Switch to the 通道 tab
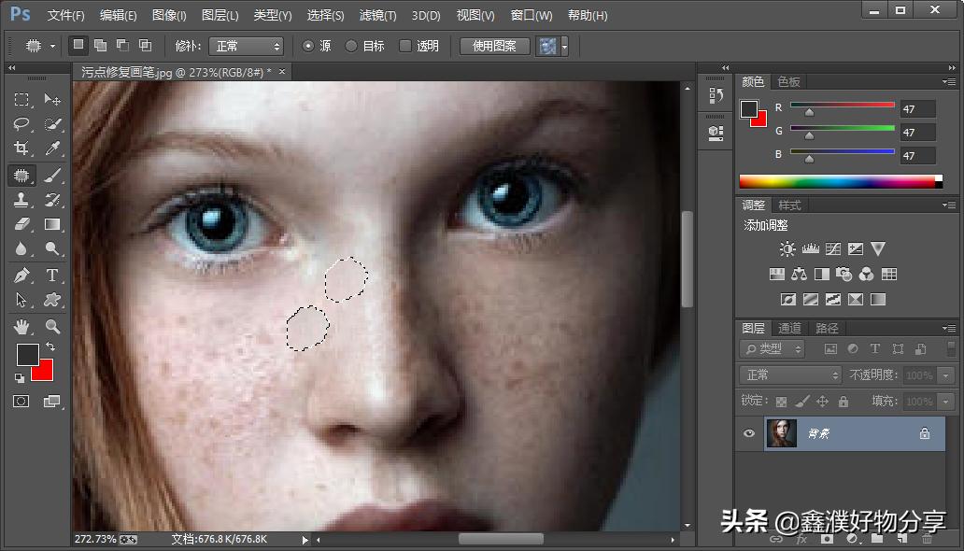Viewport: 964px width, 551px height. (790, 328)
